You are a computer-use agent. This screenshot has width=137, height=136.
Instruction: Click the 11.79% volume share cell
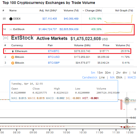coord(125,57)
